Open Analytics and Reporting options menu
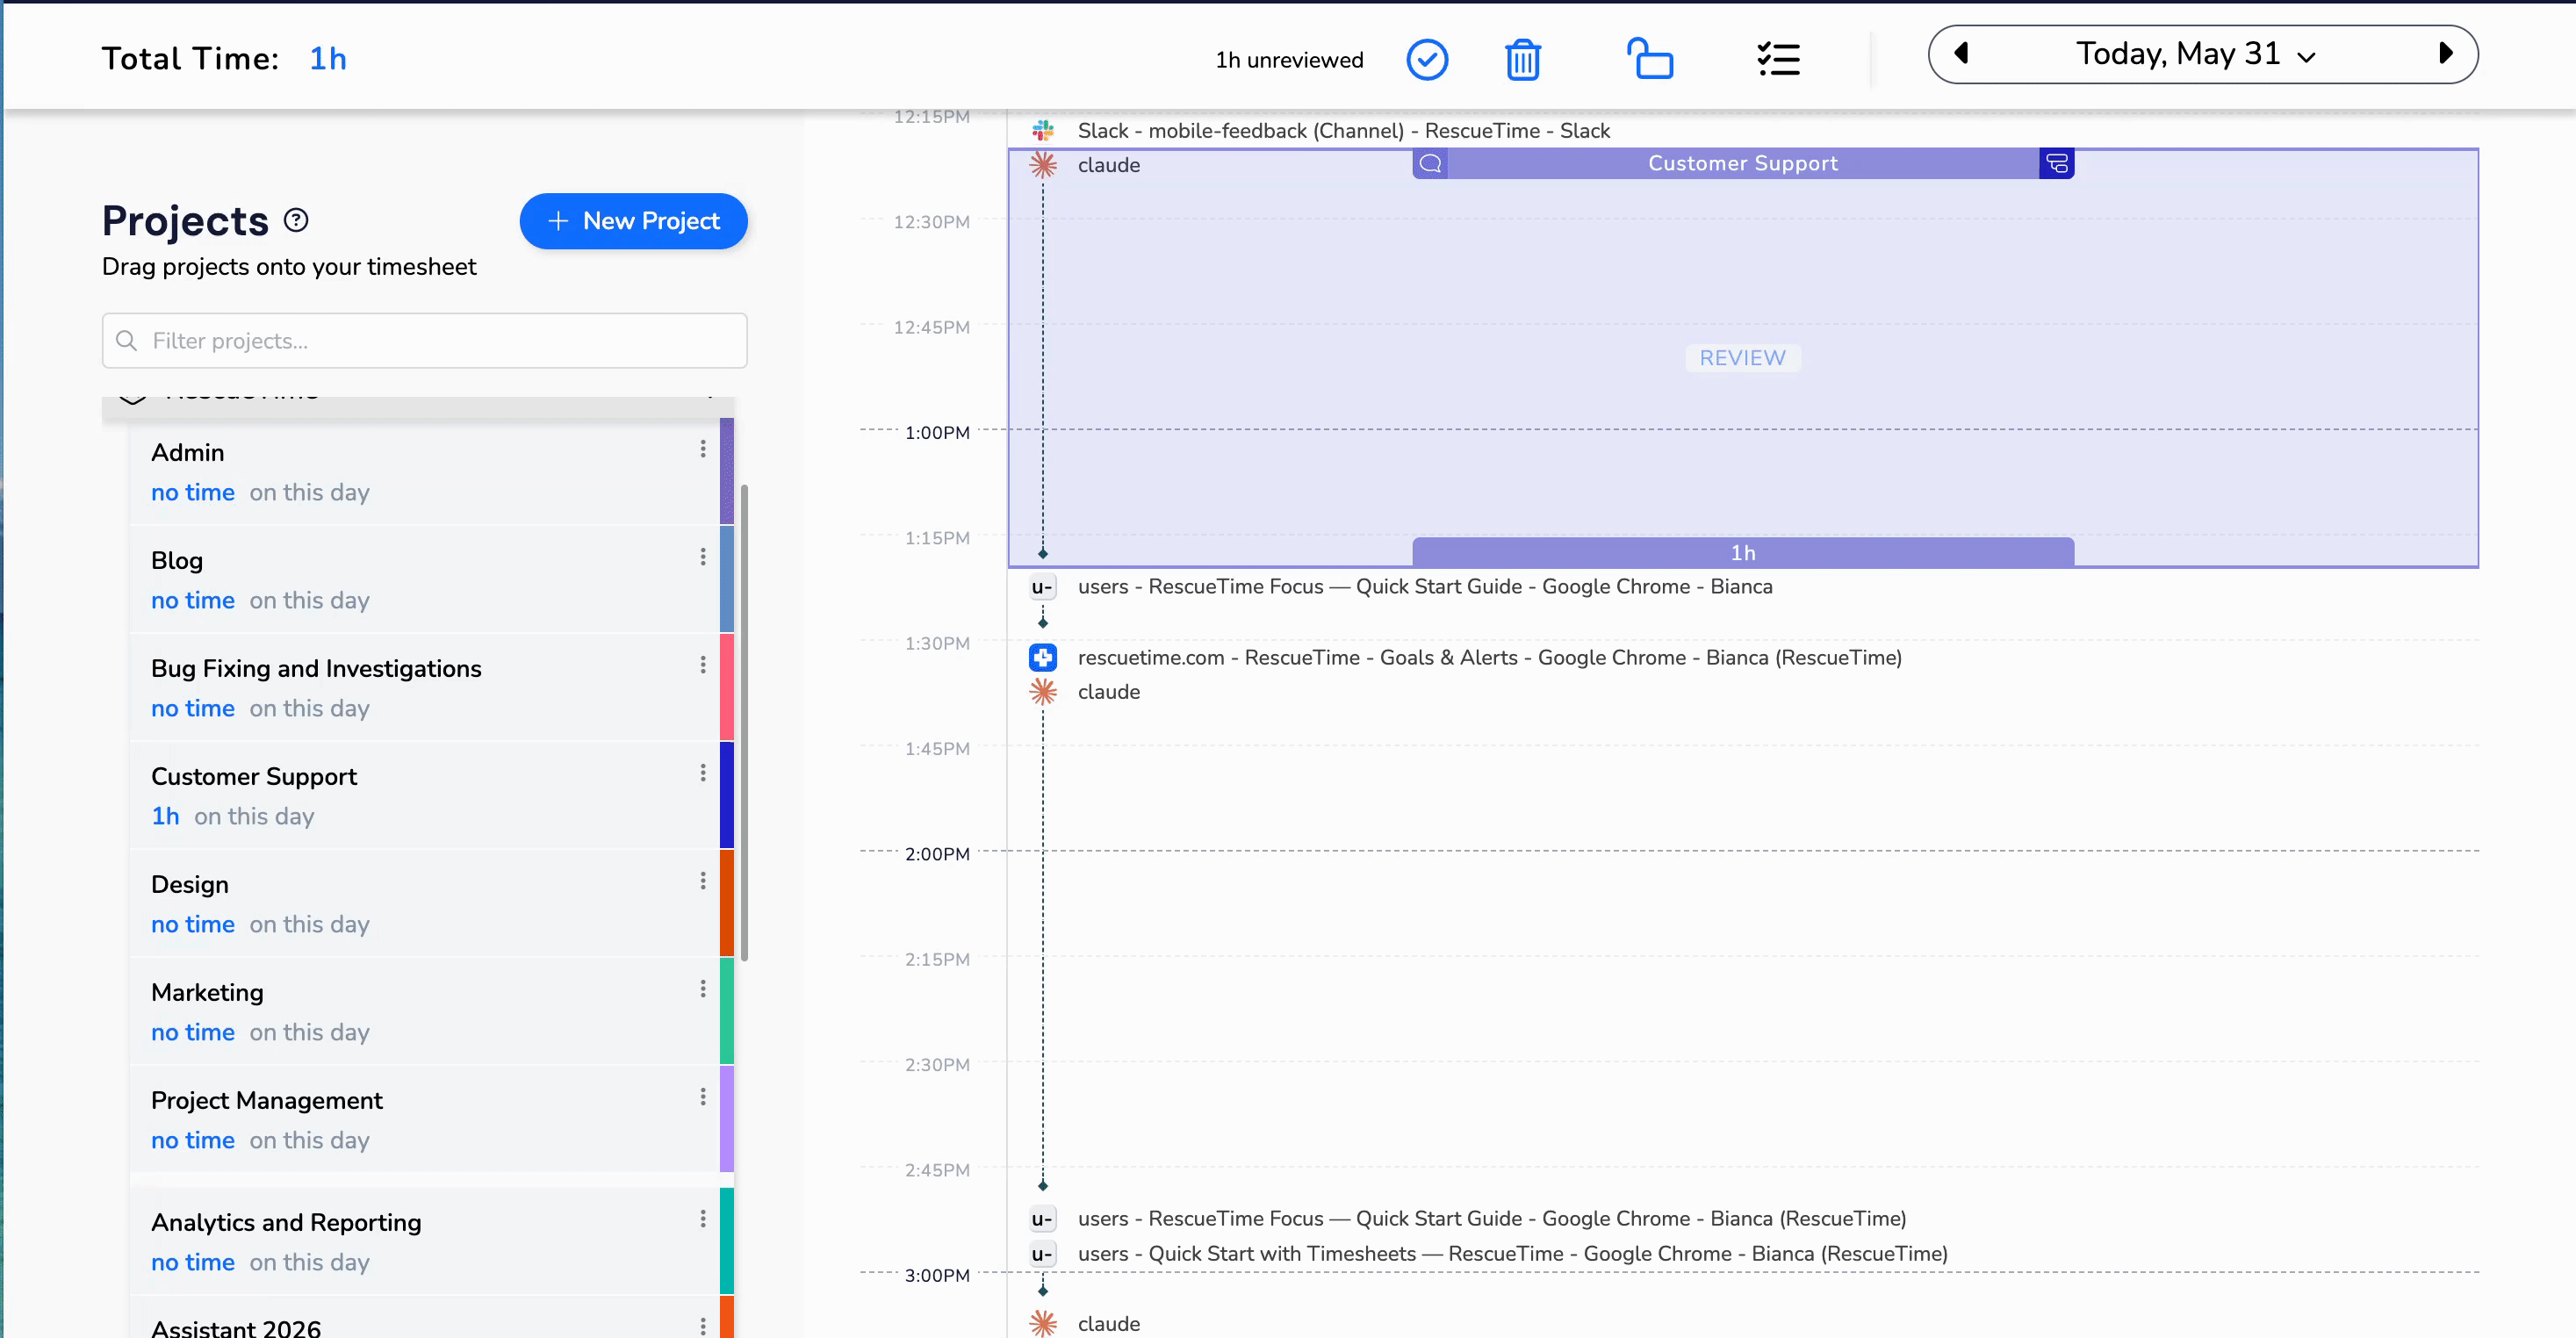The height and width of the screenshot is (1338, 2576). 703,1219
